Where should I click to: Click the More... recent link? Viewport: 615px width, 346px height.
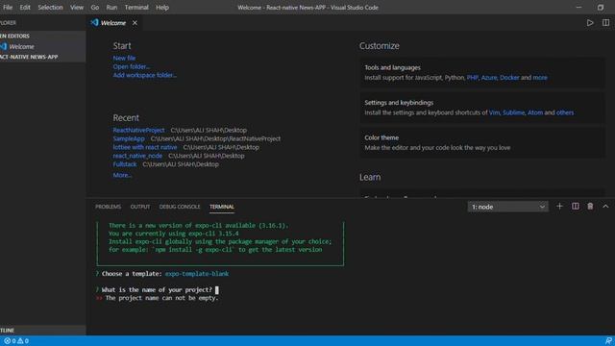coord(122,175)
